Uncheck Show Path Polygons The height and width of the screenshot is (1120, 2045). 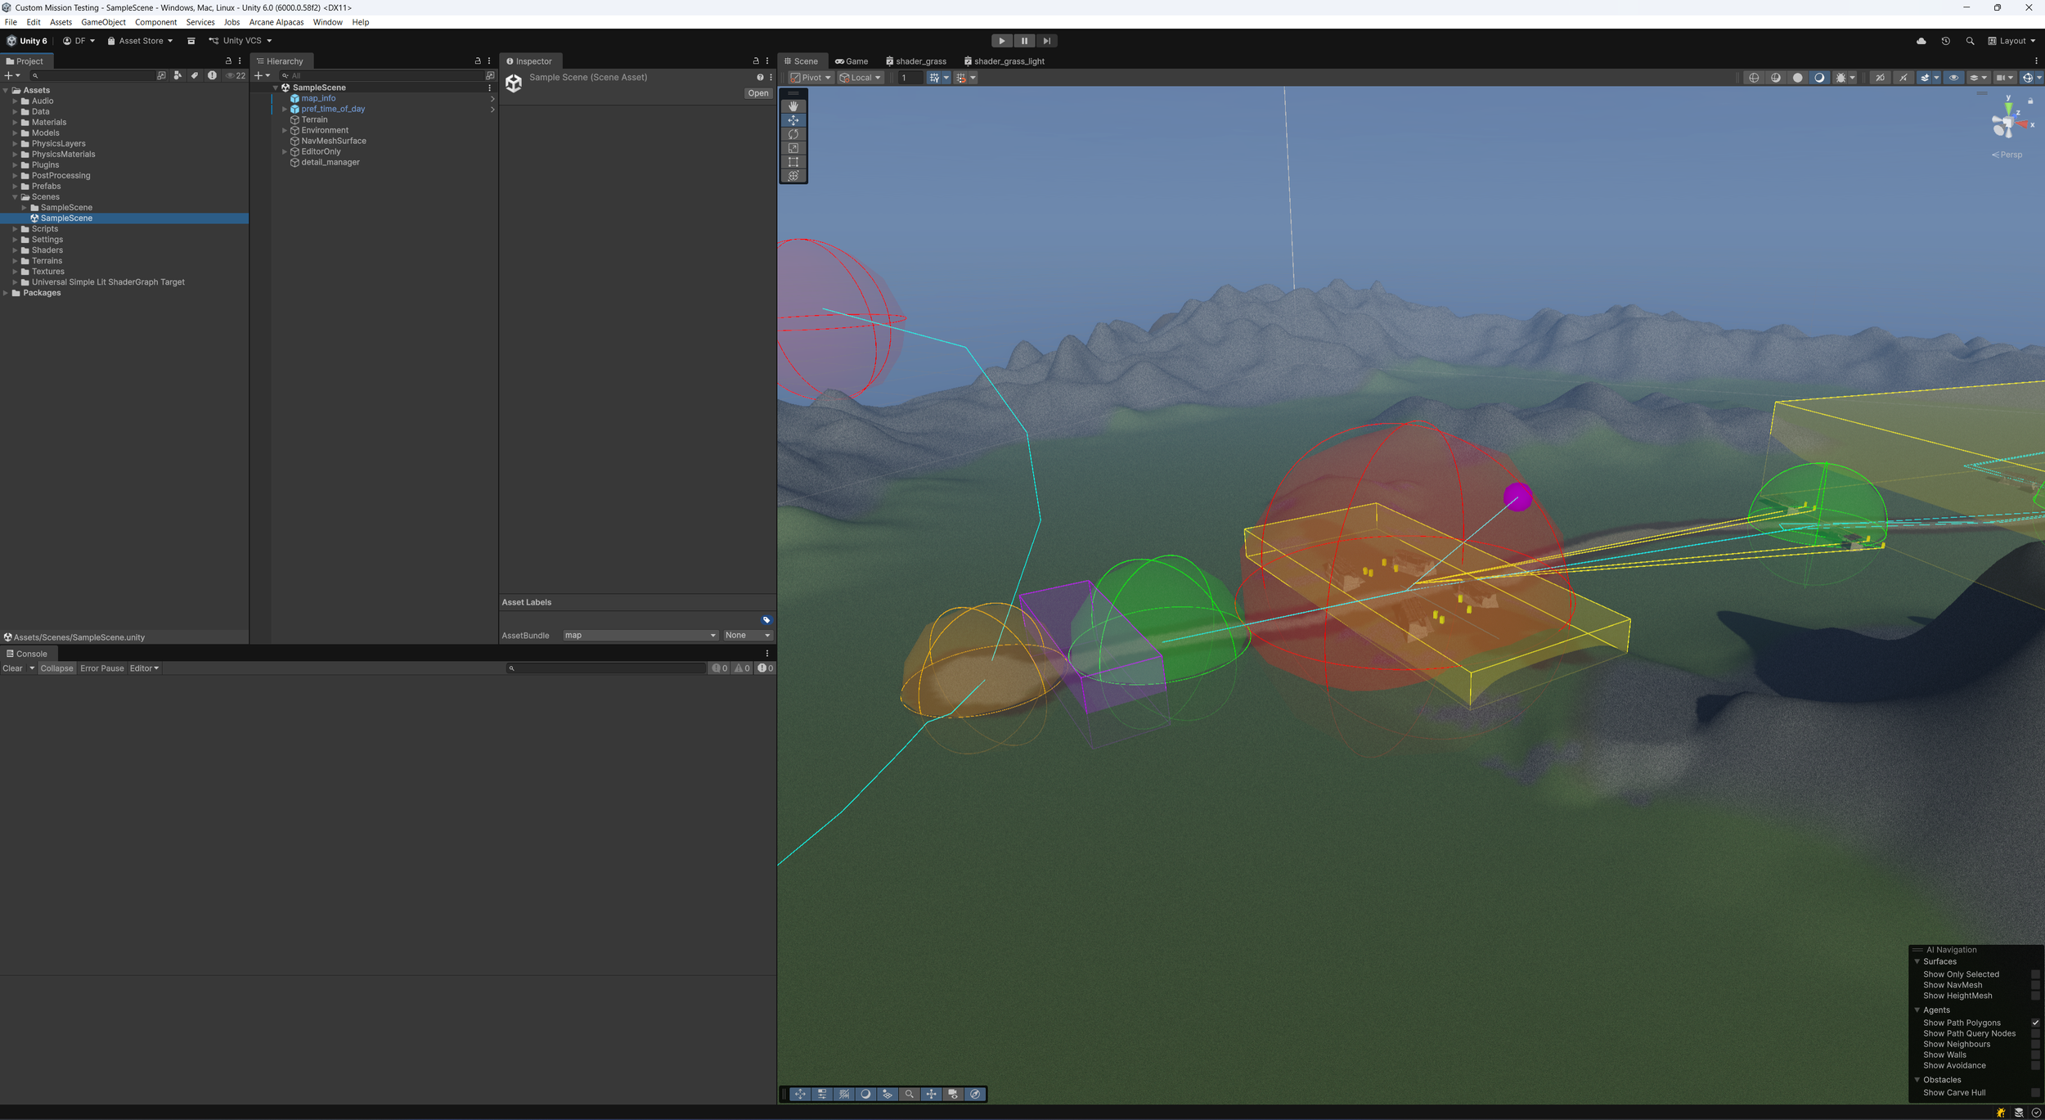point(2034,1023)
